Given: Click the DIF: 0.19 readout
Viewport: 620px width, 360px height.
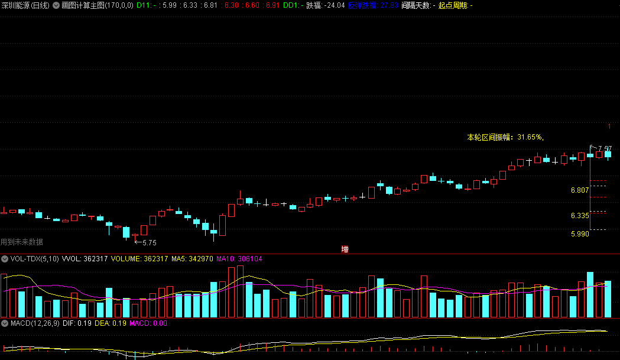Looking at the screenshot, I should click(77, 323).
